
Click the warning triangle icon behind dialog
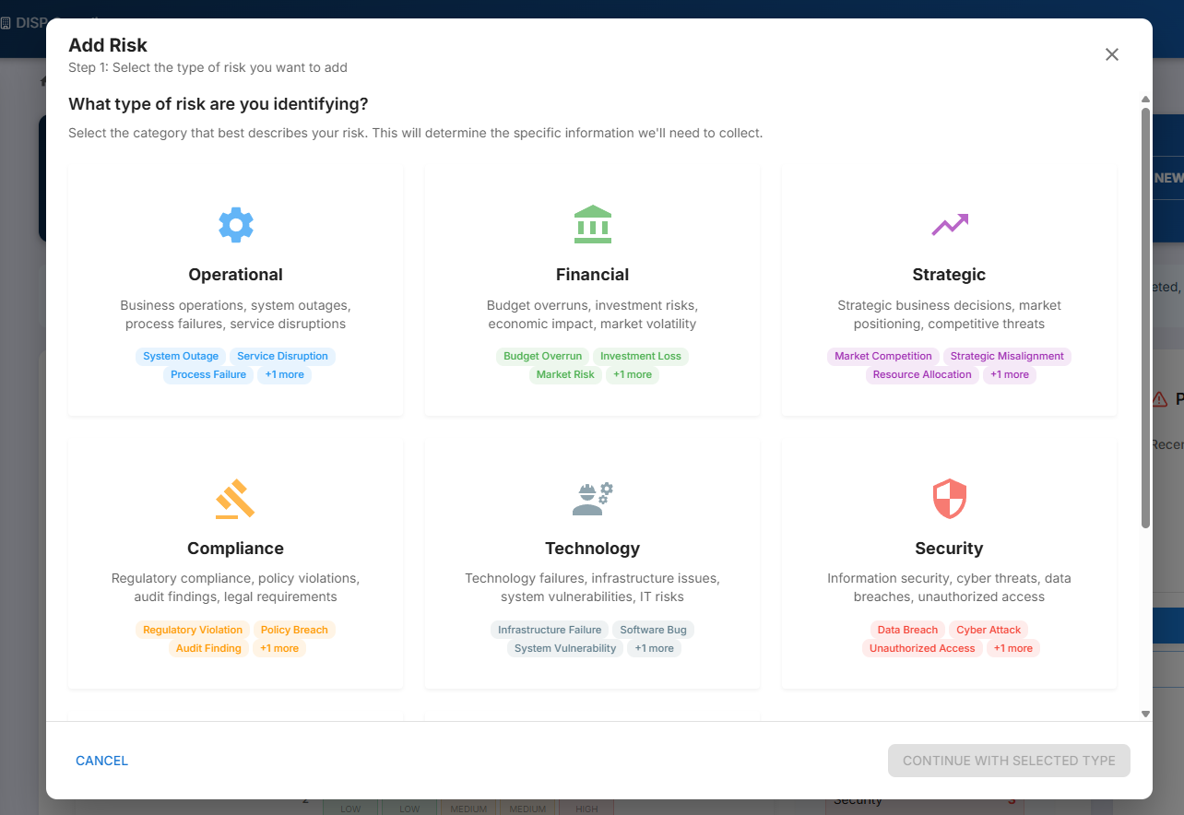point(1160,399)
